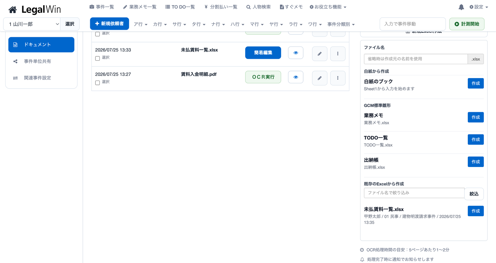Go to TO DO一覧
Screen dimensions: 496x263
(180, 7)
